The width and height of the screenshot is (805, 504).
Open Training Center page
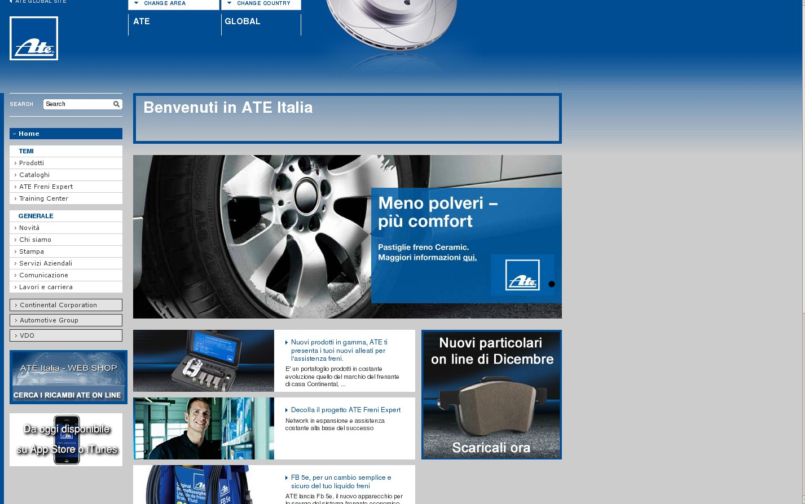point(66,198)
